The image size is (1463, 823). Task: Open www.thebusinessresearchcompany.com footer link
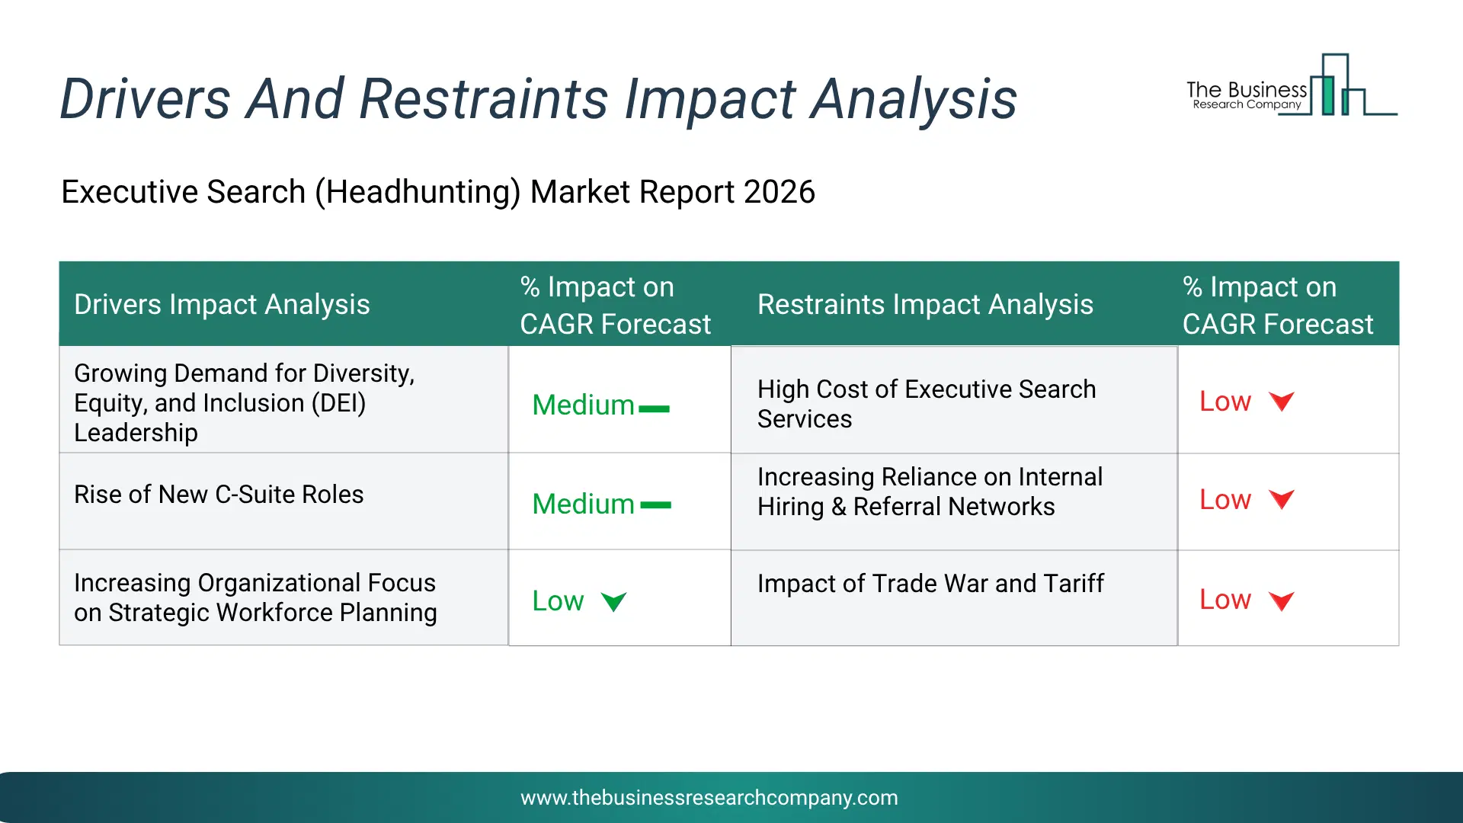[x=709, y=797]
